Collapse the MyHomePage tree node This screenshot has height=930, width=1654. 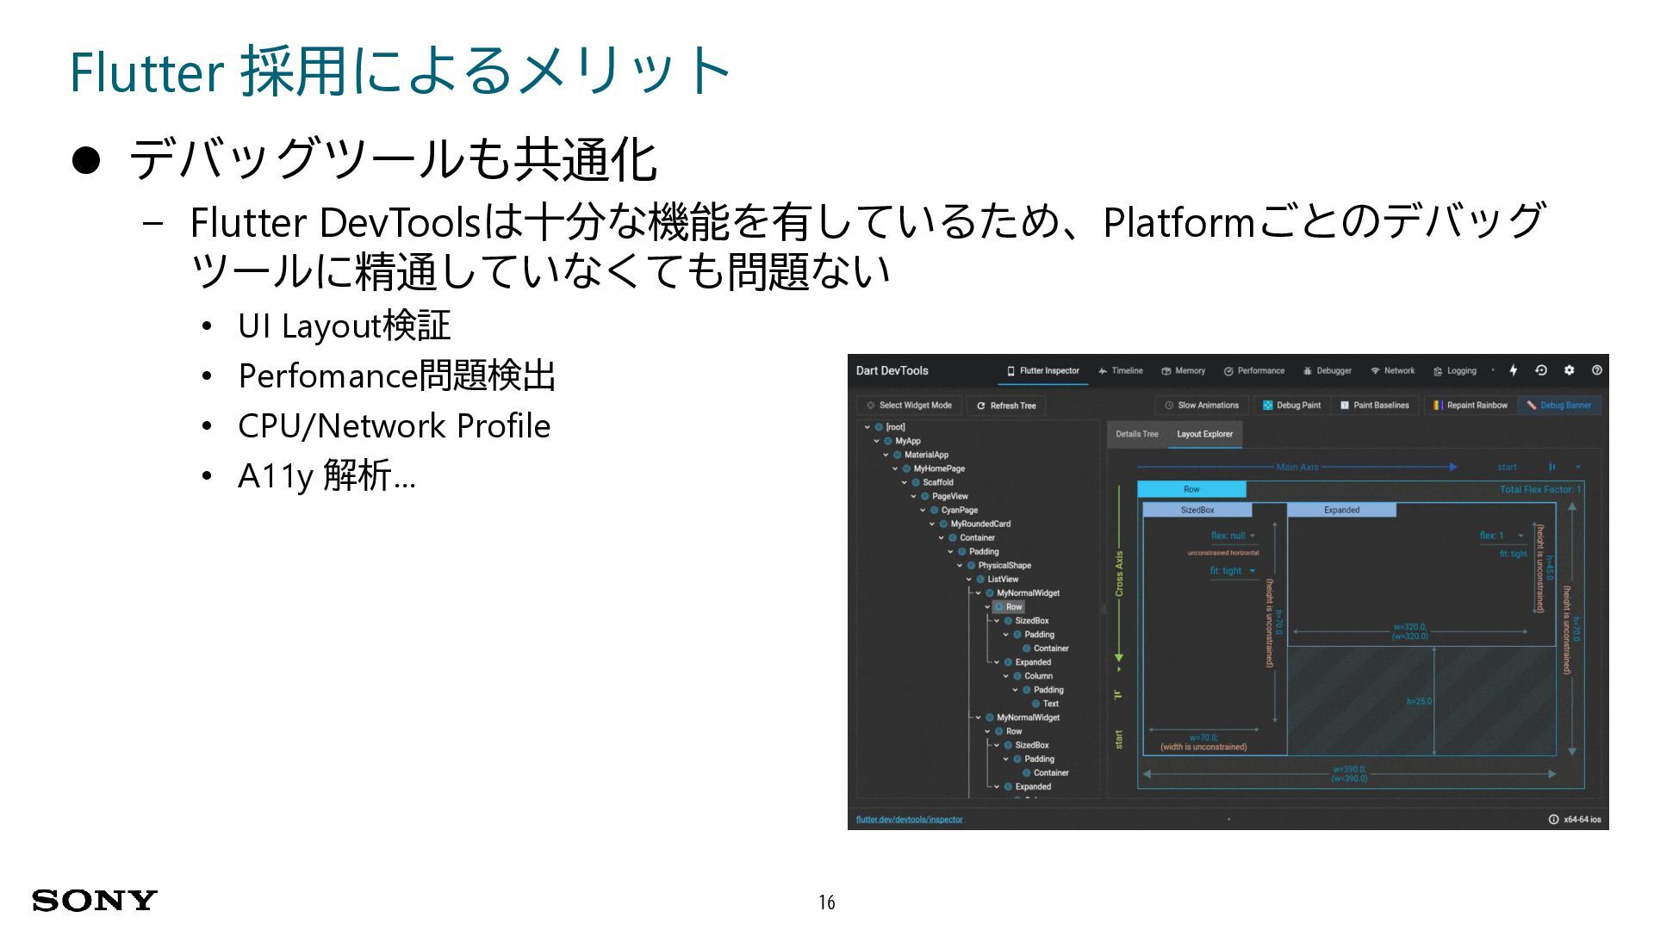click(x=895, y=468)
